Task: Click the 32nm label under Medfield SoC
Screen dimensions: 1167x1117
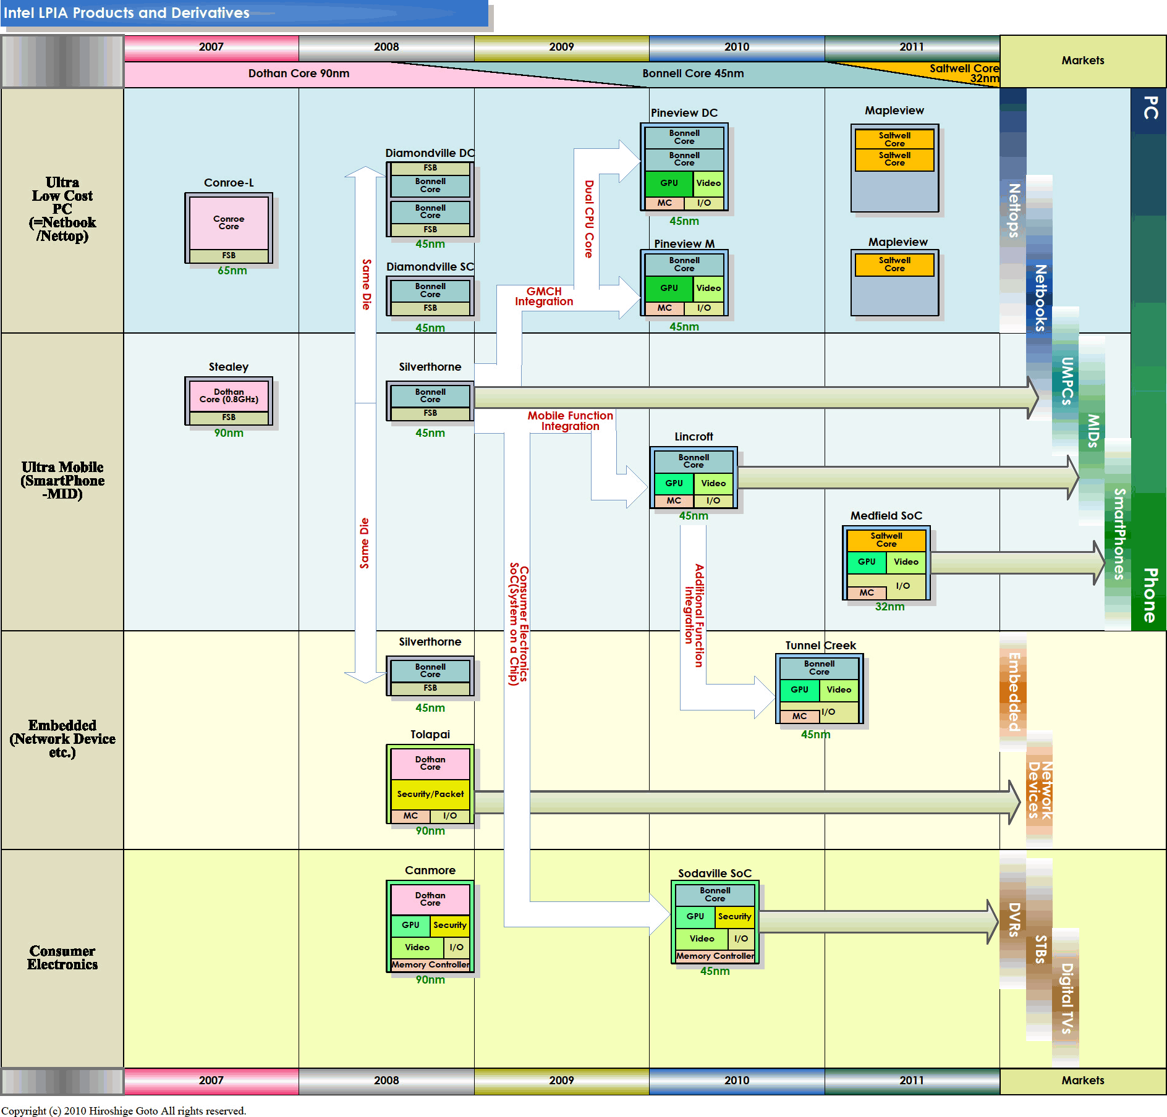Action: [x=889, y=607]
